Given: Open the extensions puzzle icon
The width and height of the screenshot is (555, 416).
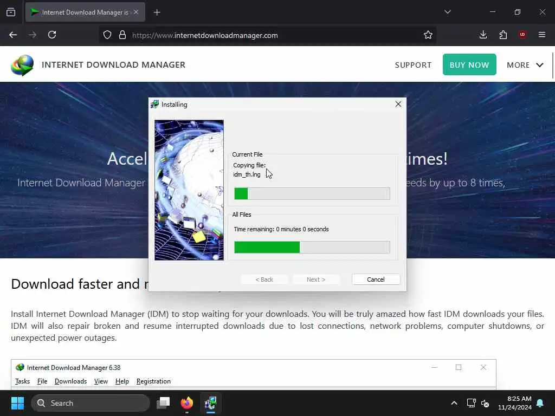Looking at the screenshot, I should (503, 35).
